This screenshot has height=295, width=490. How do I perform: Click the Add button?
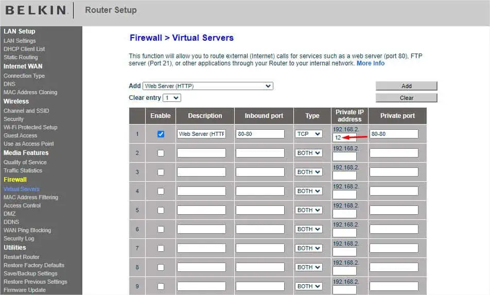406,86
